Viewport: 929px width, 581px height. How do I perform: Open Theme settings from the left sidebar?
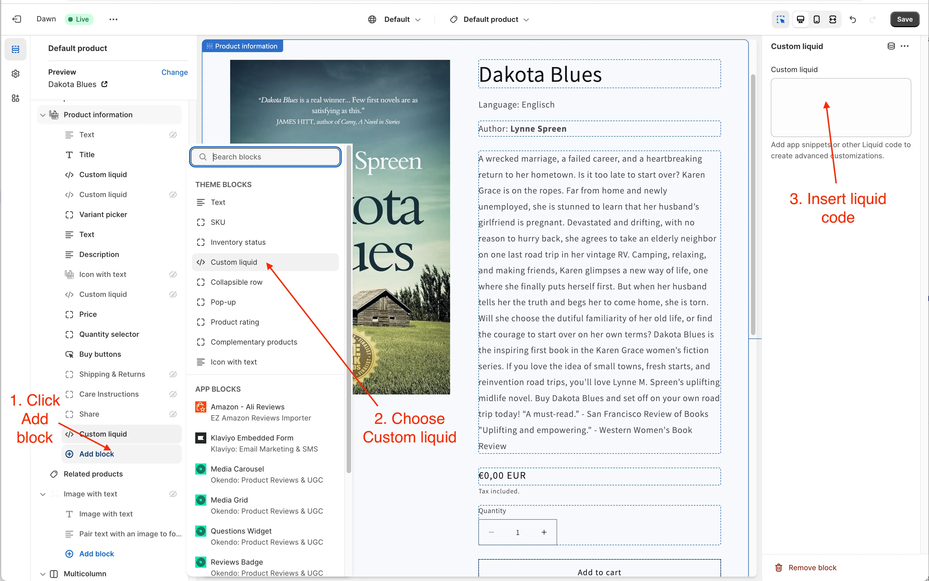(x=15, y=74)
